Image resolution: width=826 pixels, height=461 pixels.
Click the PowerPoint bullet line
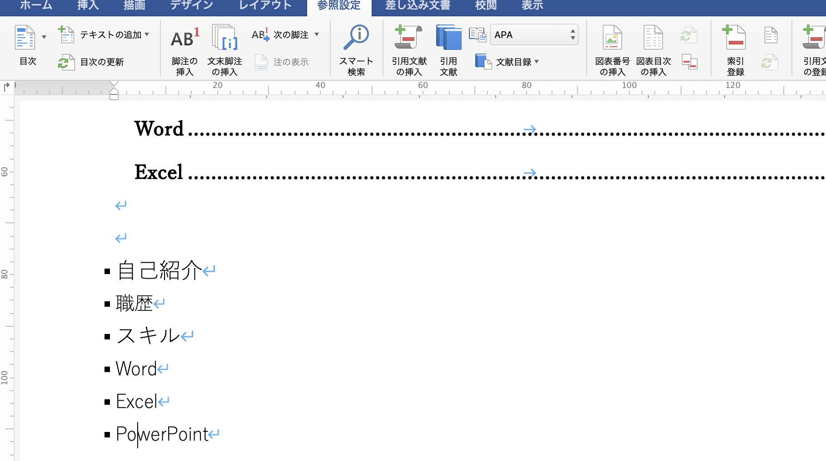[x=162, y=434]
